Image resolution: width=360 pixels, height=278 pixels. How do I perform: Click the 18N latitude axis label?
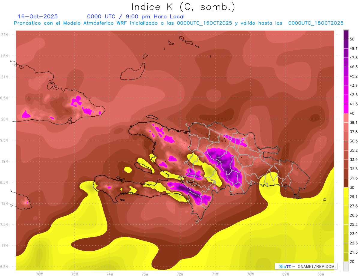[5, 204]
